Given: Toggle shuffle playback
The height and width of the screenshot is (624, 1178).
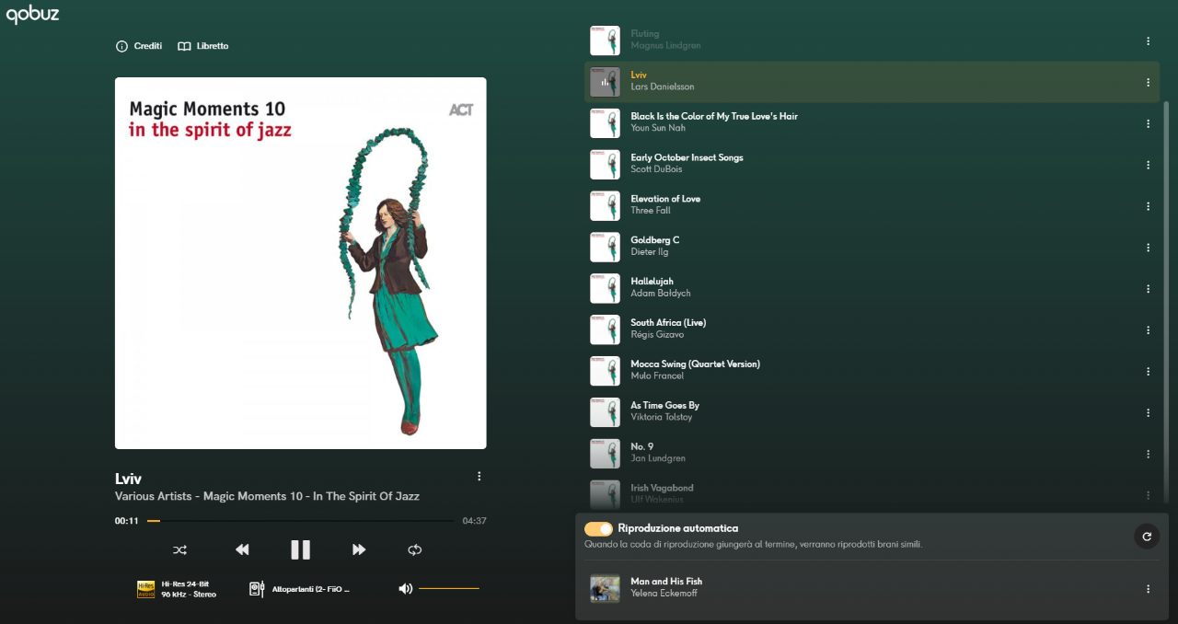Looking at the screenshot, I should (179, 549).
